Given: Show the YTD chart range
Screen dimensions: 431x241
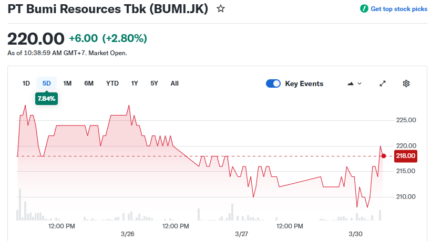Looking at the screenshot, I should pyautogui.click(x=112, y=83).
